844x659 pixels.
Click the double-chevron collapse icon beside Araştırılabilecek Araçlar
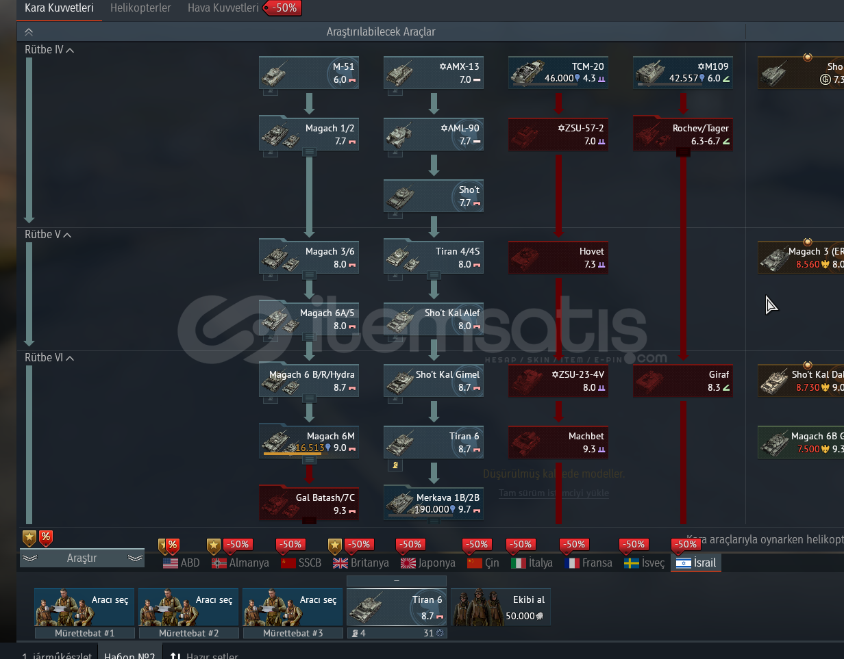coord(29,31)
